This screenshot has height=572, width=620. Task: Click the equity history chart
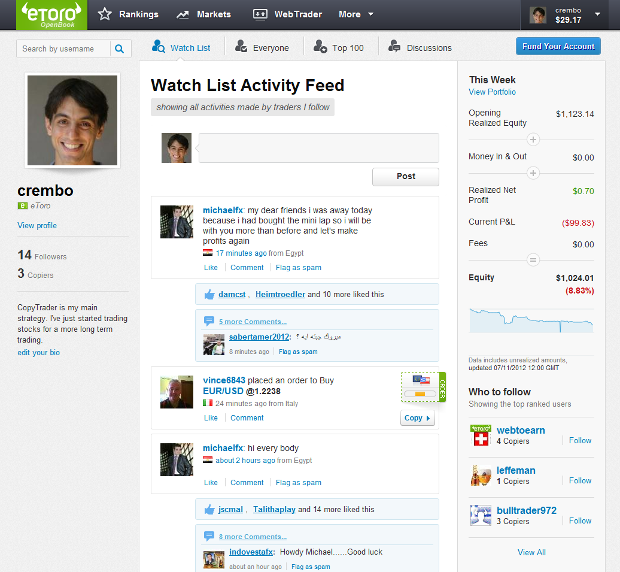click(x=531, y=320)
